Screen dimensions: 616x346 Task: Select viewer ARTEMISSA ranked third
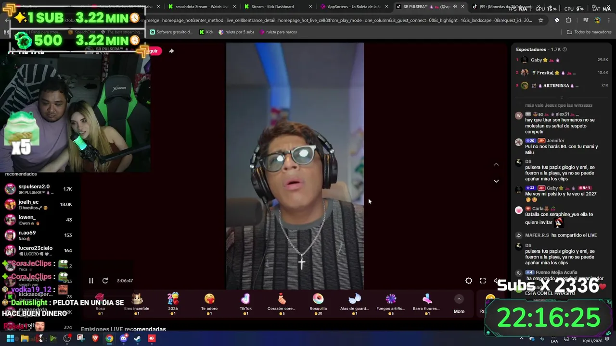562,86
